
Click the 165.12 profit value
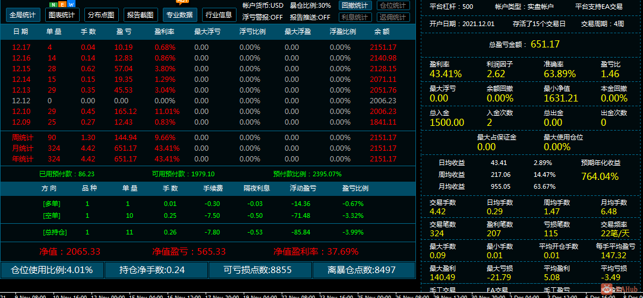coord(125,111)
